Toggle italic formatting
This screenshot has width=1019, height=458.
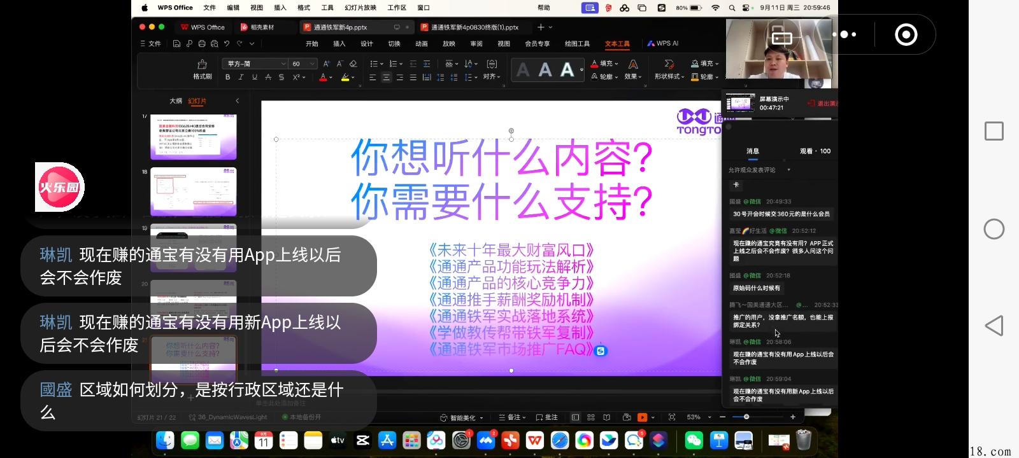pyautogui.click(x=241, y=77)
